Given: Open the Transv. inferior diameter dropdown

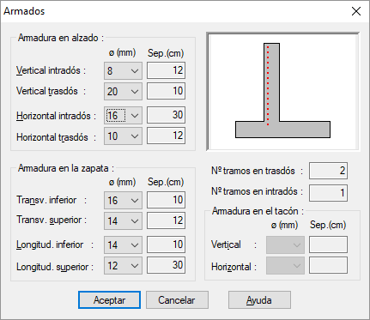Looking at the screenshot, I should click(123, 200).
